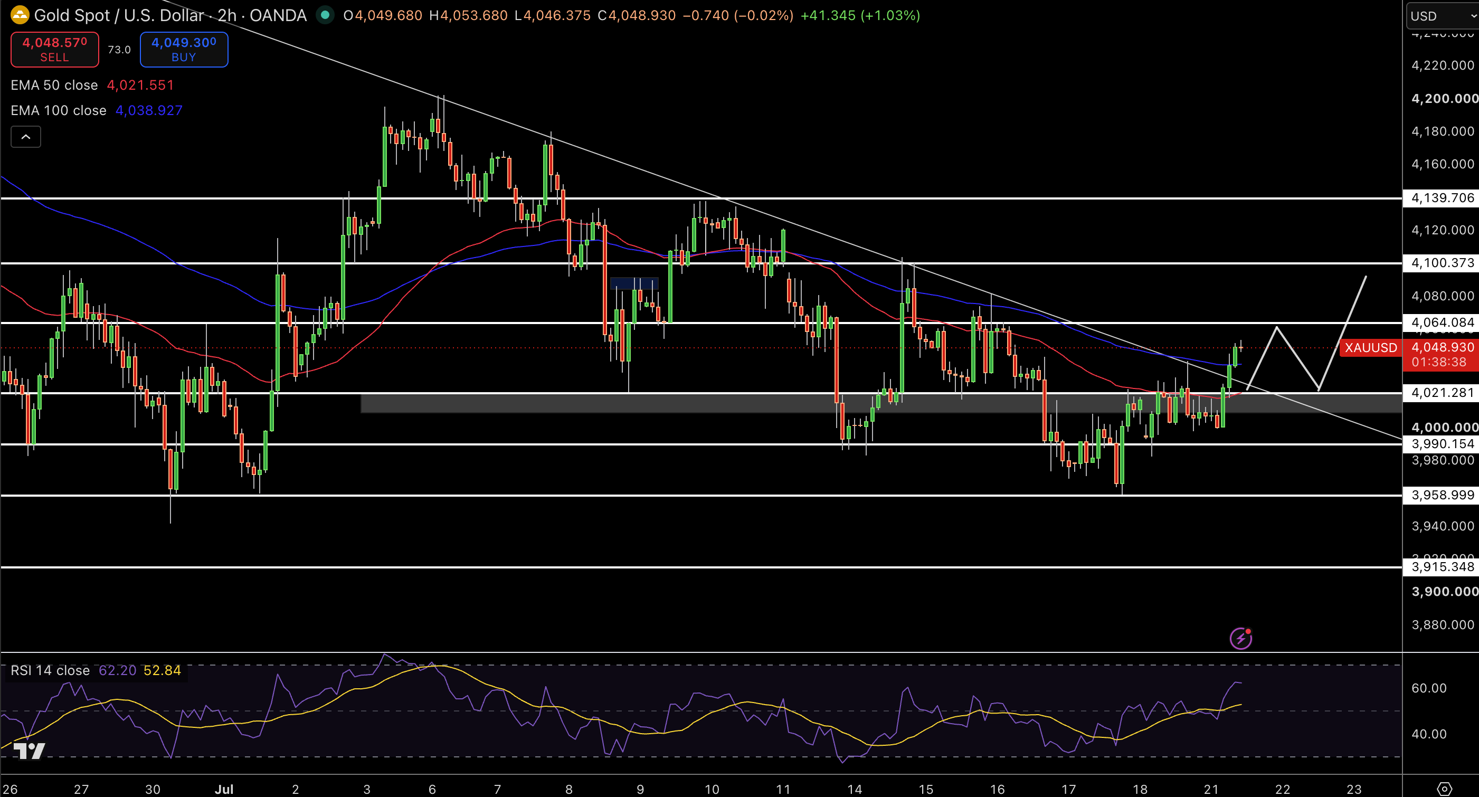Click the Jul label on the time axis

click(x=224, y=789)
